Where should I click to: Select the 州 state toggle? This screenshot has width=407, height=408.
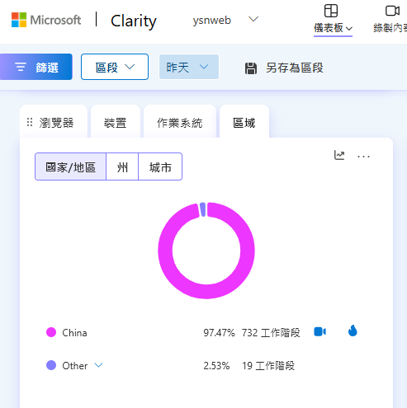(122, 166)
